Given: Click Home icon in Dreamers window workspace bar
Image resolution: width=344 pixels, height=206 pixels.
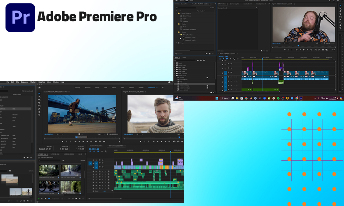Looking at the screenshot, I should 40,88.
